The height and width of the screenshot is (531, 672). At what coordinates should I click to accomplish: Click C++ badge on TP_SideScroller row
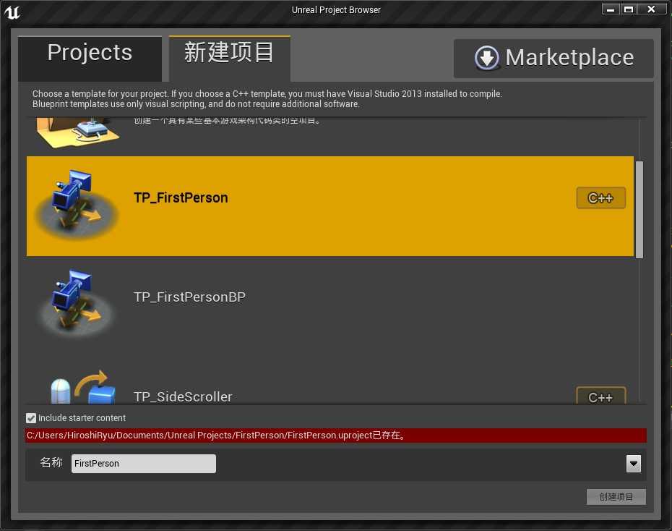click(601, 396)
